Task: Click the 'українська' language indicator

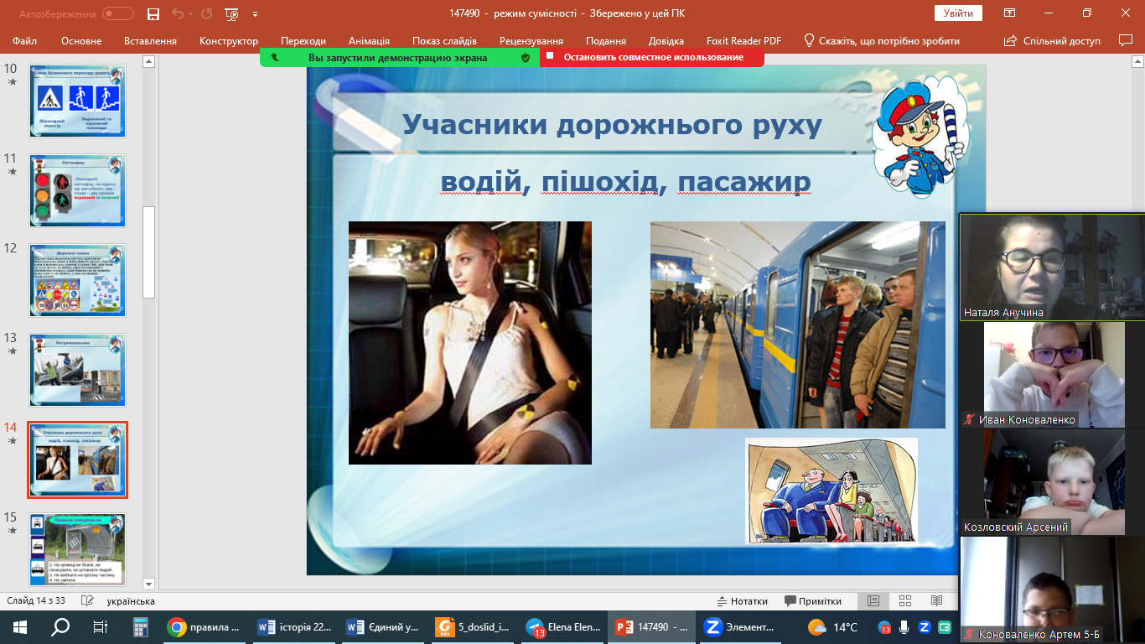Action: [x=131, y=601]
